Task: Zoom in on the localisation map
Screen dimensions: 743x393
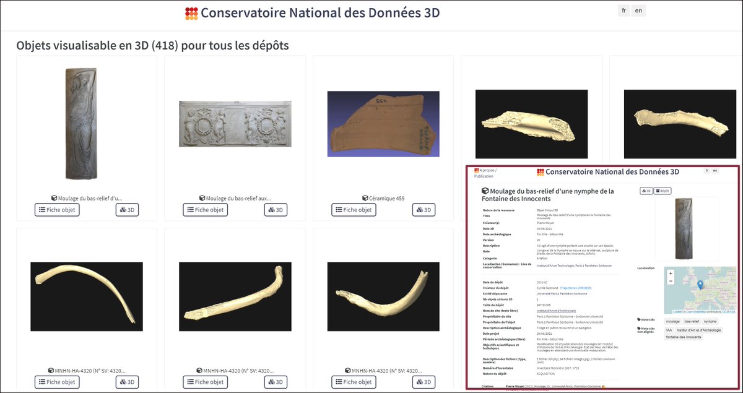Action: click(x=671, y=273)
